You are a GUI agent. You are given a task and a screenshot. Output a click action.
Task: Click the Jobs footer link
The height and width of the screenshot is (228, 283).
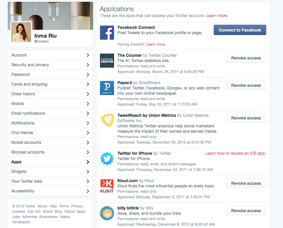tap(16, 217)
